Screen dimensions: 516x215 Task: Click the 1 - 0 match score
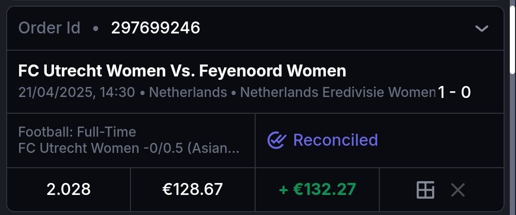(454, 92)
